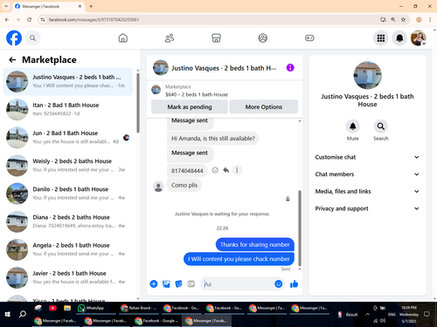This screenshot has height=327, width=437.
Task: Go back with the Marketplace arrow
Action: [x=12, y=60]
